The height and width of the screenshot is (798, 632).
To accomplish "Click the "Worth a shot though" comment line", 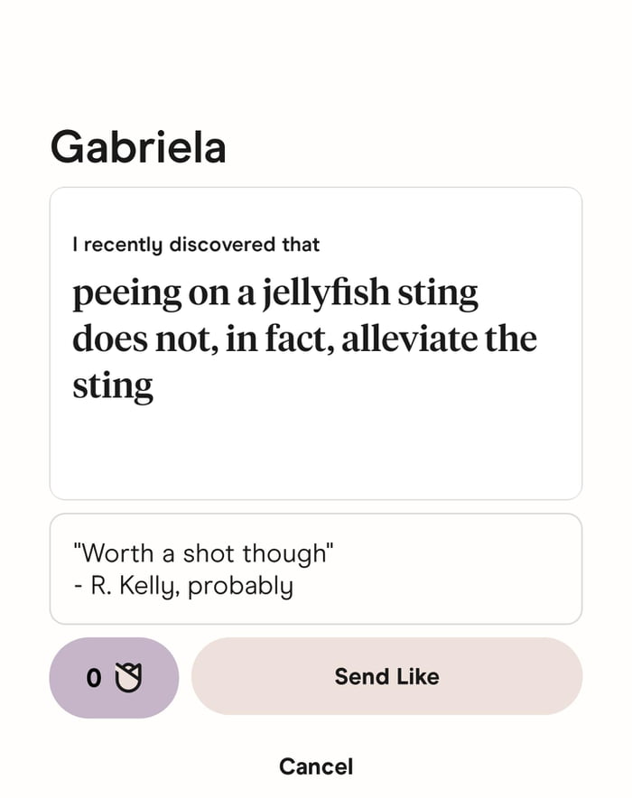I will pos(202,552).
